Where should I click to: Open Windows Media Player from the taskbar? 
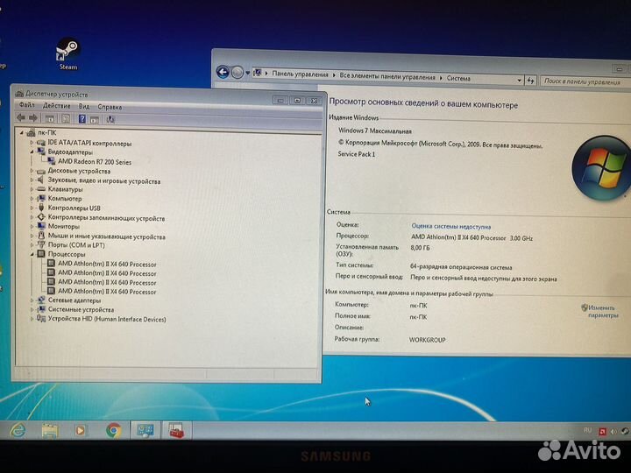point(81,430)
